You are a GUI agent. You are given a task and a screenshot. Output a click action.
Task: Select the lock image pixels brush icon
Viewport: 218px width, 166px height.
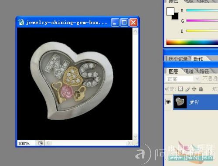click(187, 89)
